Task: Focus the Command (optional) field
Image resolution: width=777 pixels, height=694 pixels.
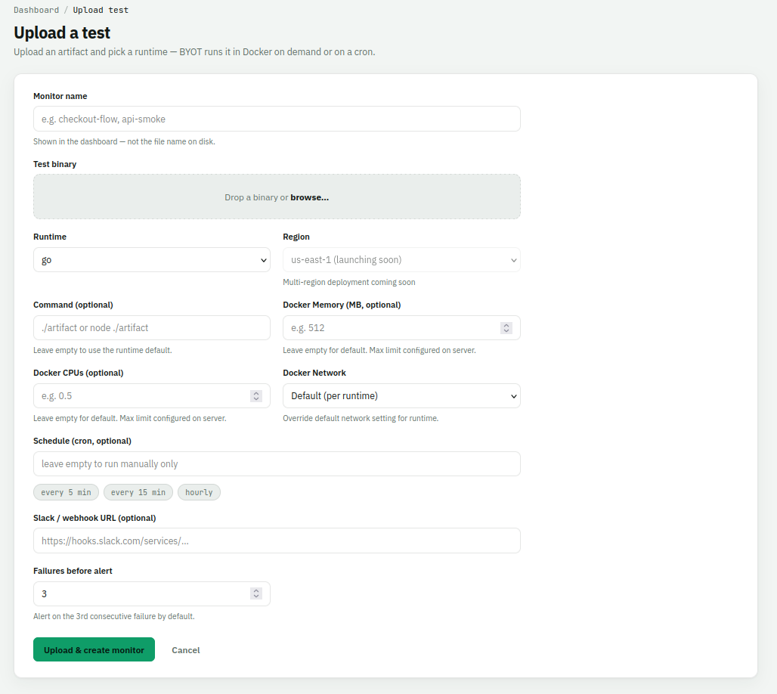Action: coord(152,327)
